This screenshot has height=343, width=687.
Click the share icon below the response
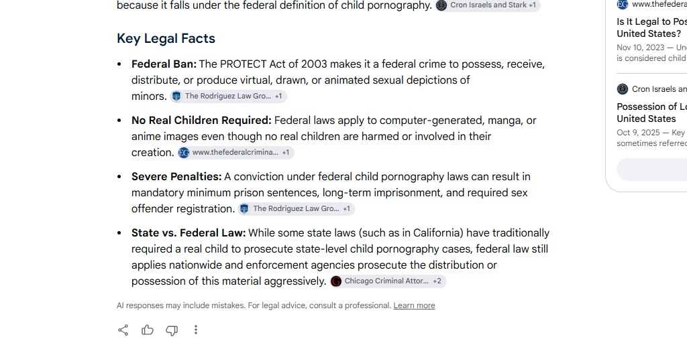[x=123, y=330]
